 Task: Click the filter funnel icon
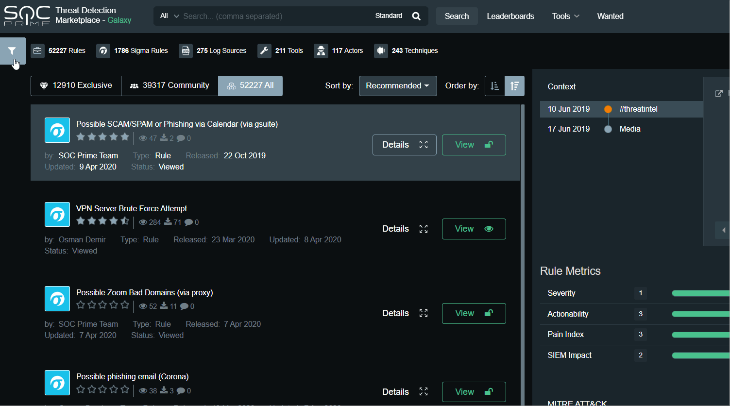13,51
